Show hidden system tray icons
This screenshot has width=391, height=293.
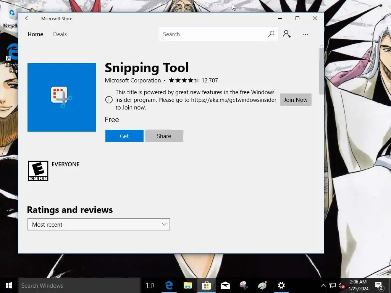323,285
